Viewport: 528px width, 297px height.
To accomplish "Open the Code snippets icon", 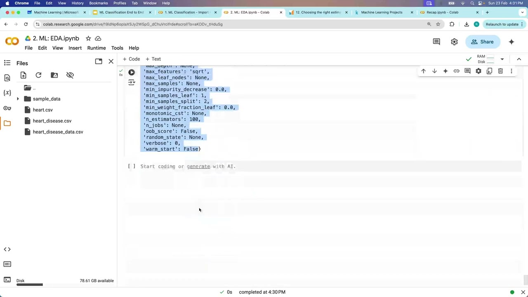I will (7, 249).
